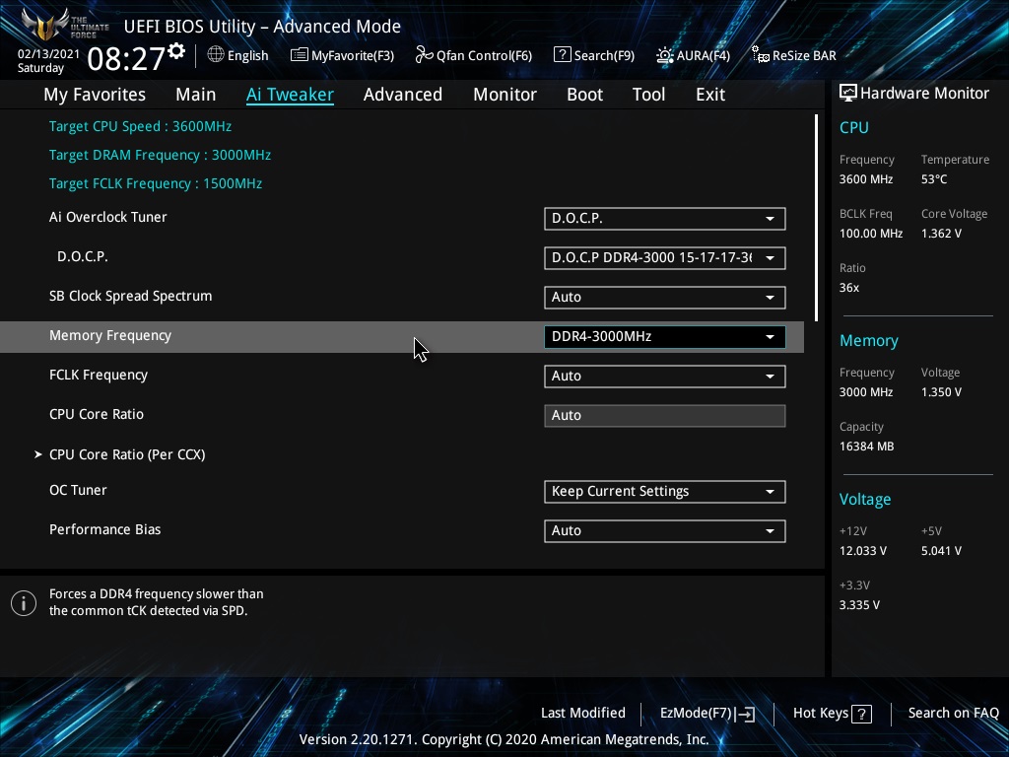This screenshot has width=1009, height=757.
Task: Open Memory Frequency DDR4-3000MHz dropdown
Action: [x=665, y=337]
